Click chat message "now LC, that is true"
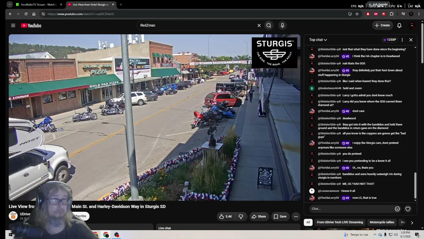Screen dimensions: 424x239 click(364, 198)
